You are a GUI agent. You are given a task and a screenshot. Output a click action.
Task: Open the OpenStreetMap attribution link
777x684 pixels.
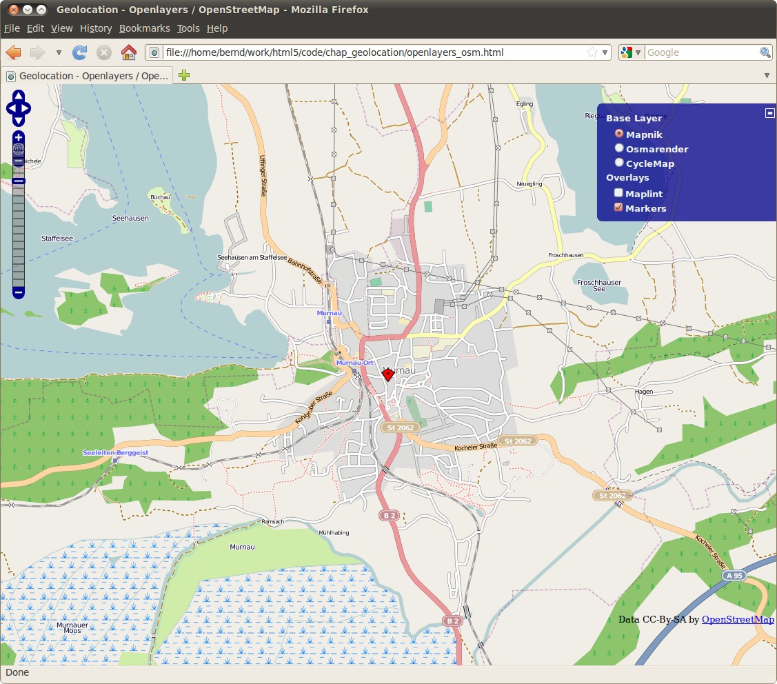(737, 619)
